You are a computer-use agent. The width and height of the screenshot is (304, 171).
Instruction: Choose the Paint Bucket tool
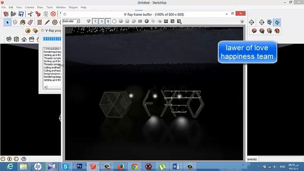click(23, 22)
